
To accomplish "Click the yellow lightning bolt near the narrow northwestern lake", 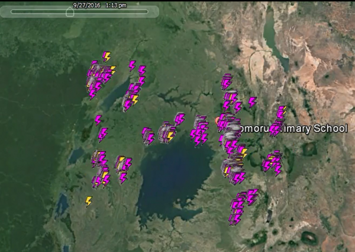I will 135,100.
